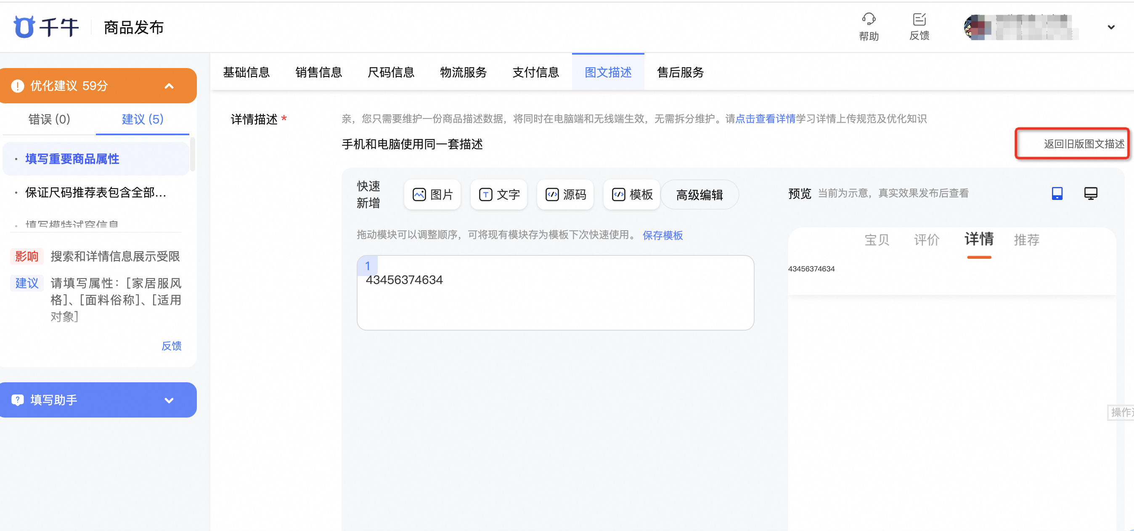The width and height of the screenshot is (1134, 531).
Task: Select the 推荐 preview tab
Action: [1027, 240]
